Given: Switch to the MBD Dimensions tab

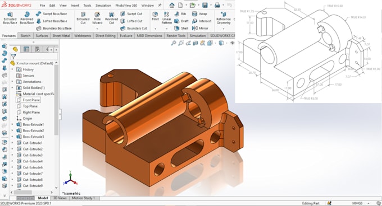Looking at the screenshot, I should tap(149, 36).
